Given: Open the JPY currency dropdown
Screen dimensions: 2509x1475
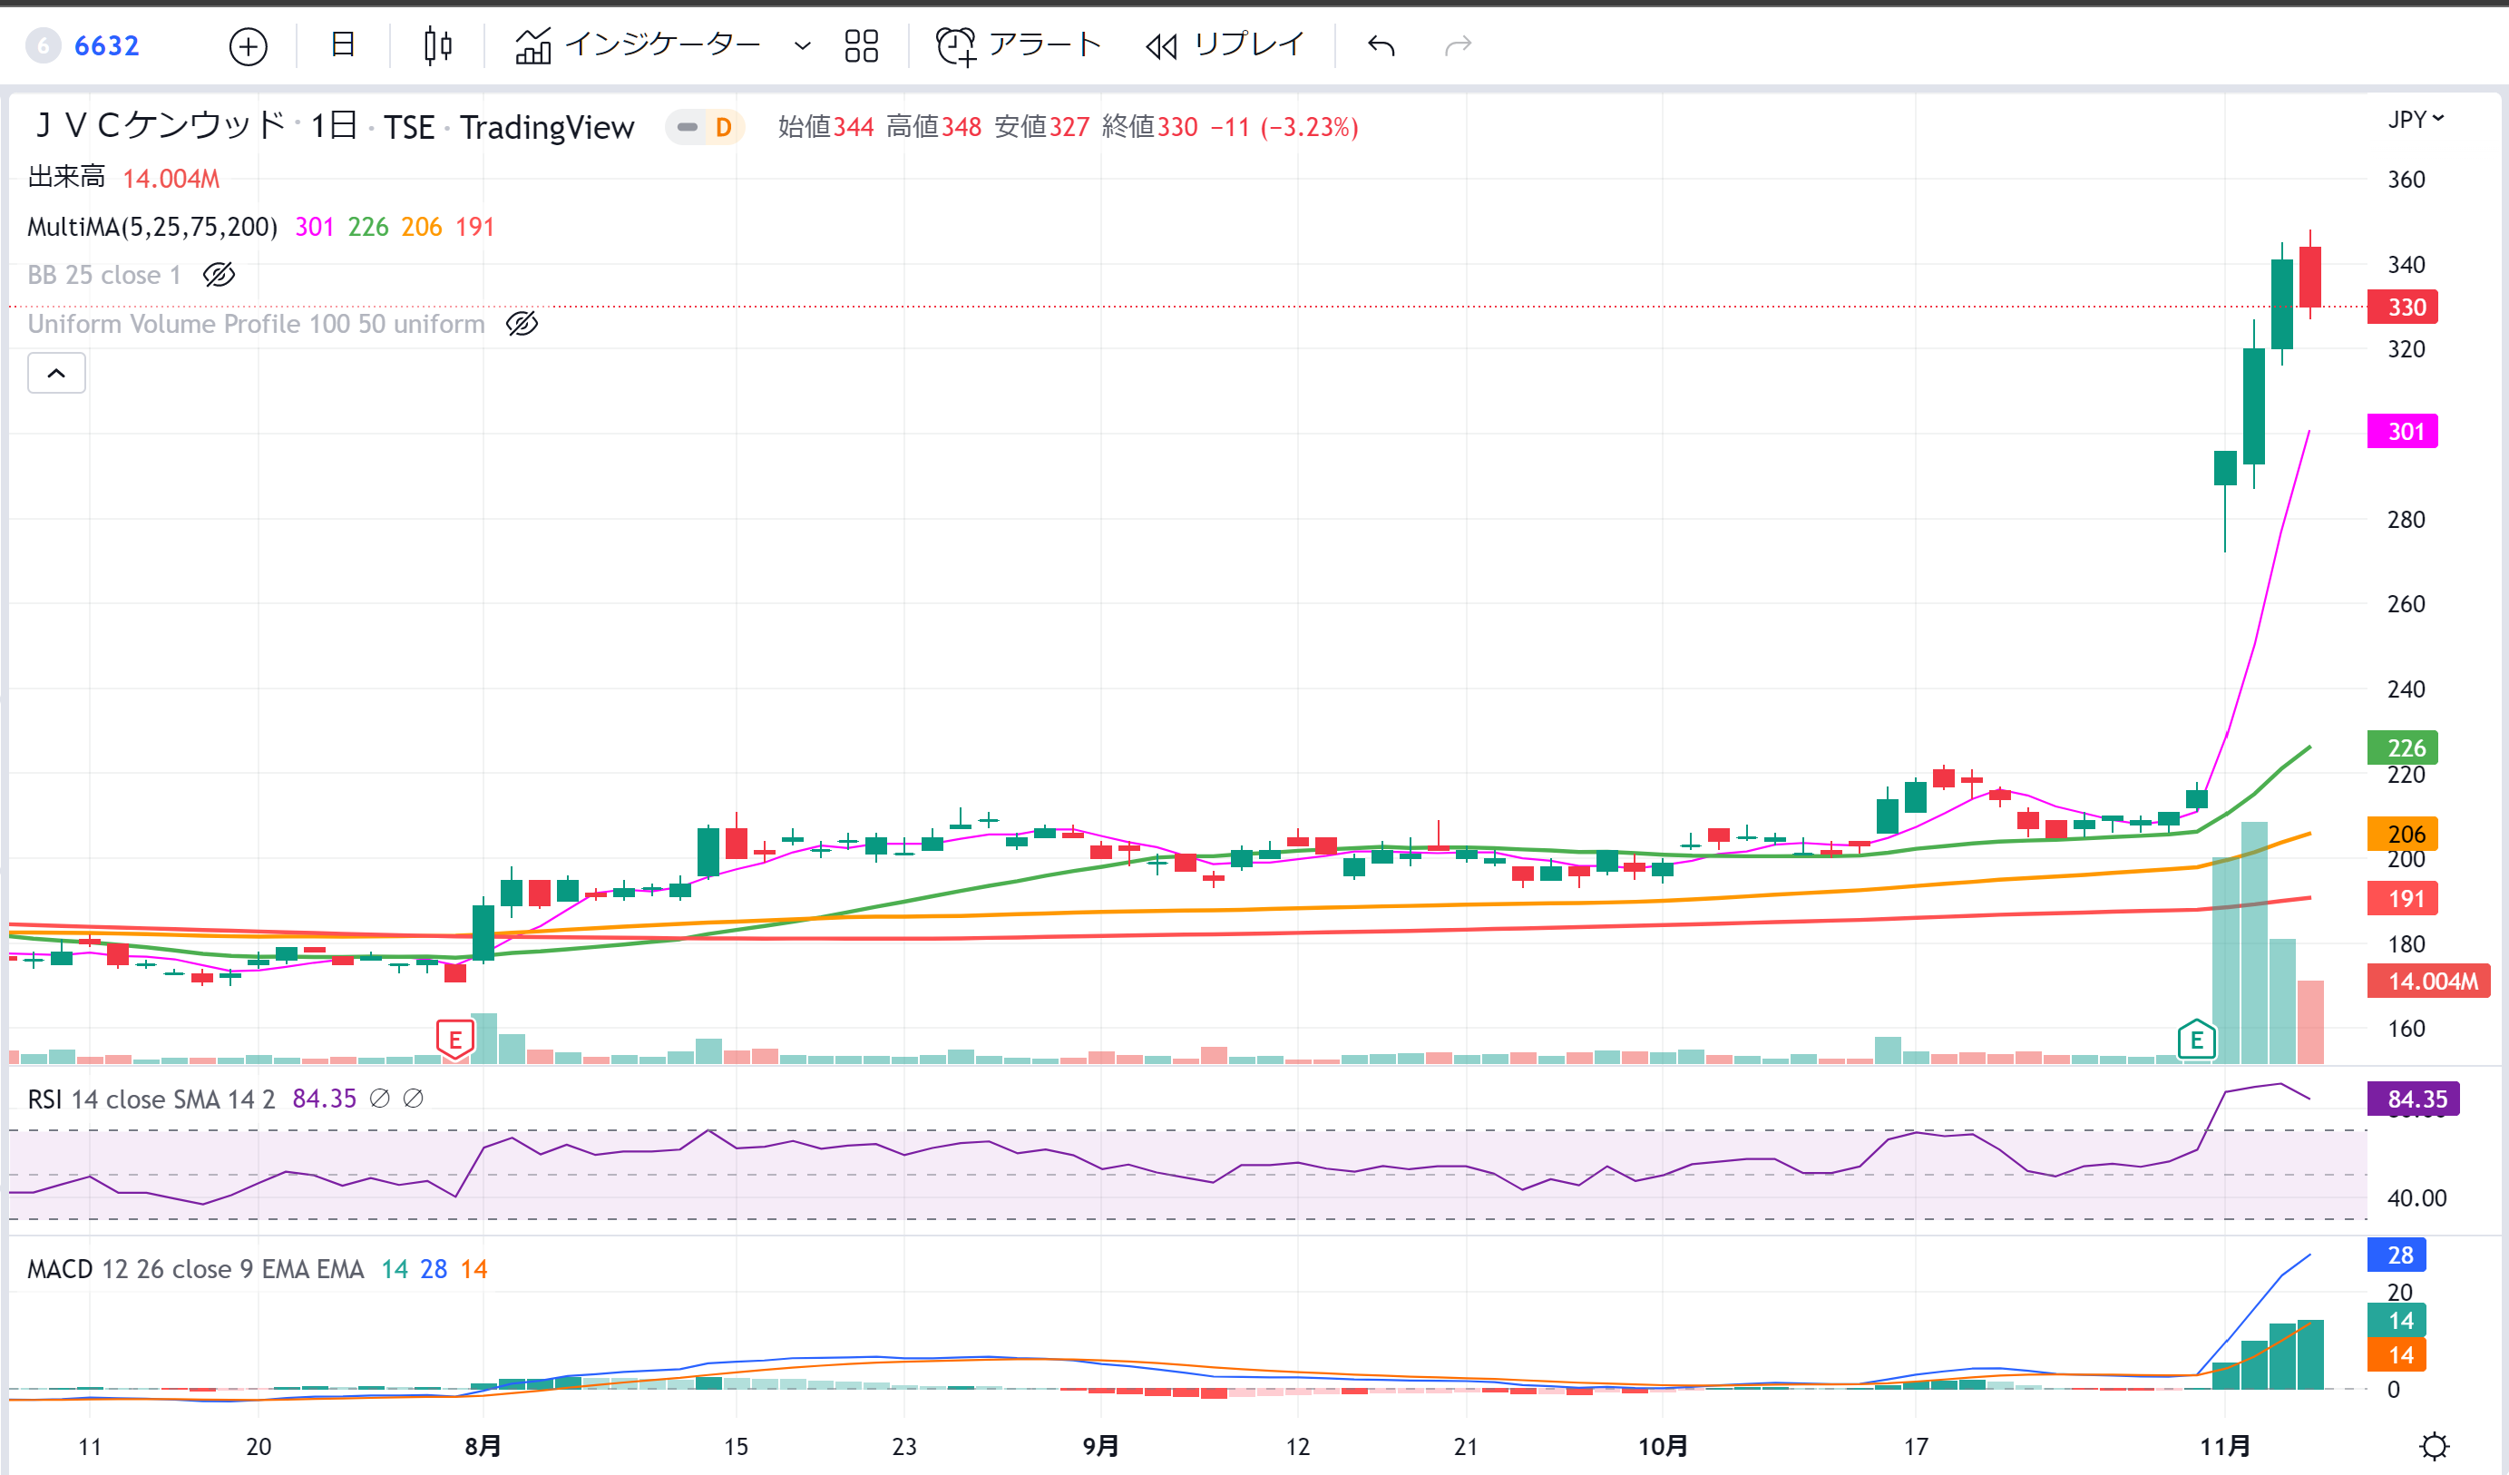Looking at the screenshot, I should pos(2416,120).
